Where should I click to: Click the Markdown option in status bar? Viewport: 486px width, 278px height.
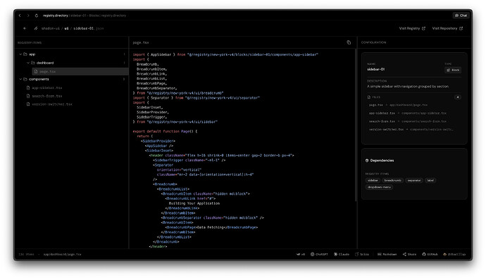pos(387,255)
